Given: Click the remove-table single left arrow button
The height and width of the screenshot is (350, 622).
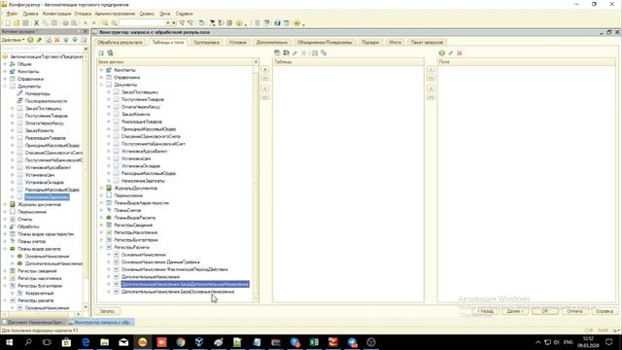Looking at the screenshot, I should 265,88.
